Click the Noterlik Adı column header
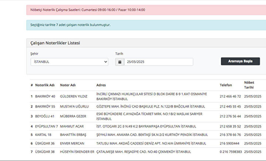 (45, 85)
